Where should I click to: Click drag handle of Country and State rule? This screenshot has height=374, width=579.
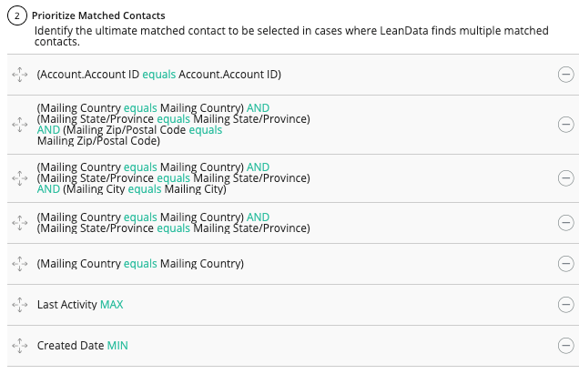20,223
